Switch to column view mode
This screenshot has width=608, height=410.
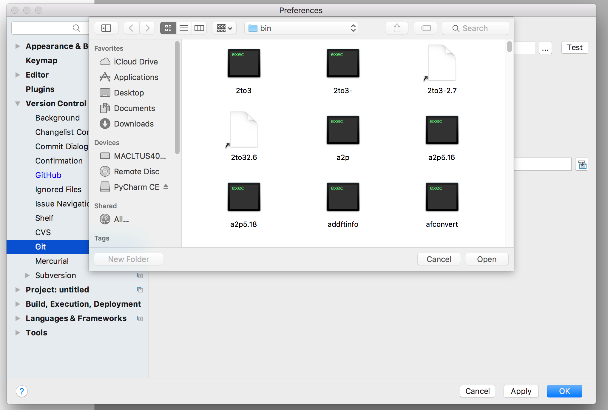pos(199,28)
